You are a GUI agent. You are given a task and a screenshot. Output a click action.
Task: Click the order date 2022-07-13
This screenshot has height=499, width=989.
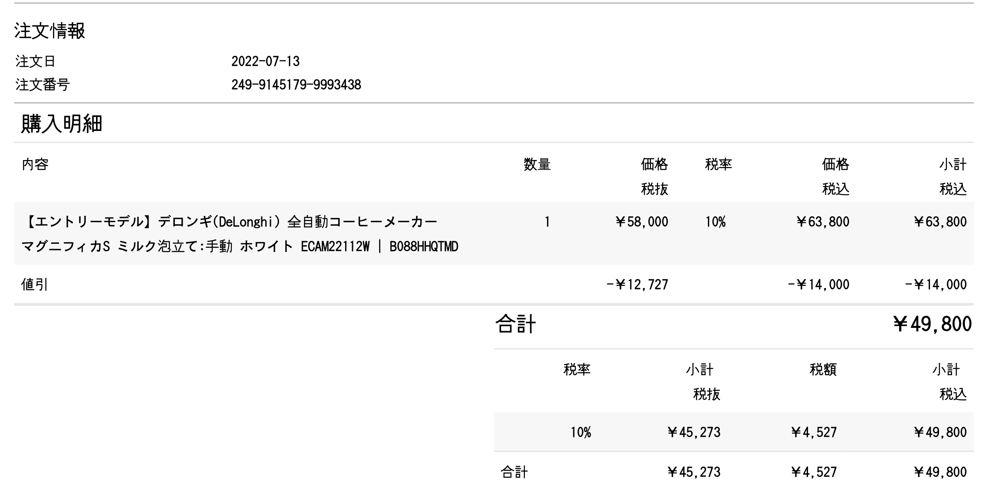[265, 62]
